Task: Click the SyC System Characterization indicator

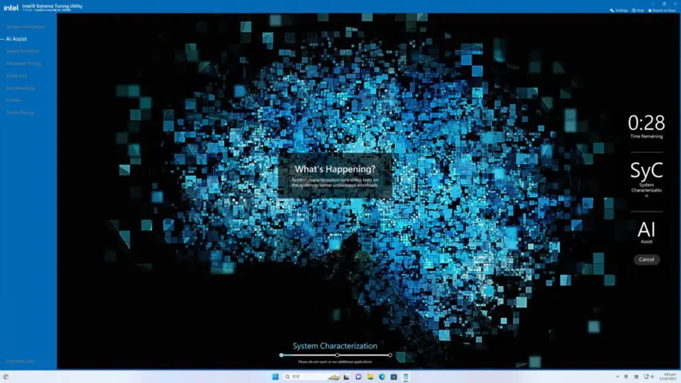Action: point(646,180)
